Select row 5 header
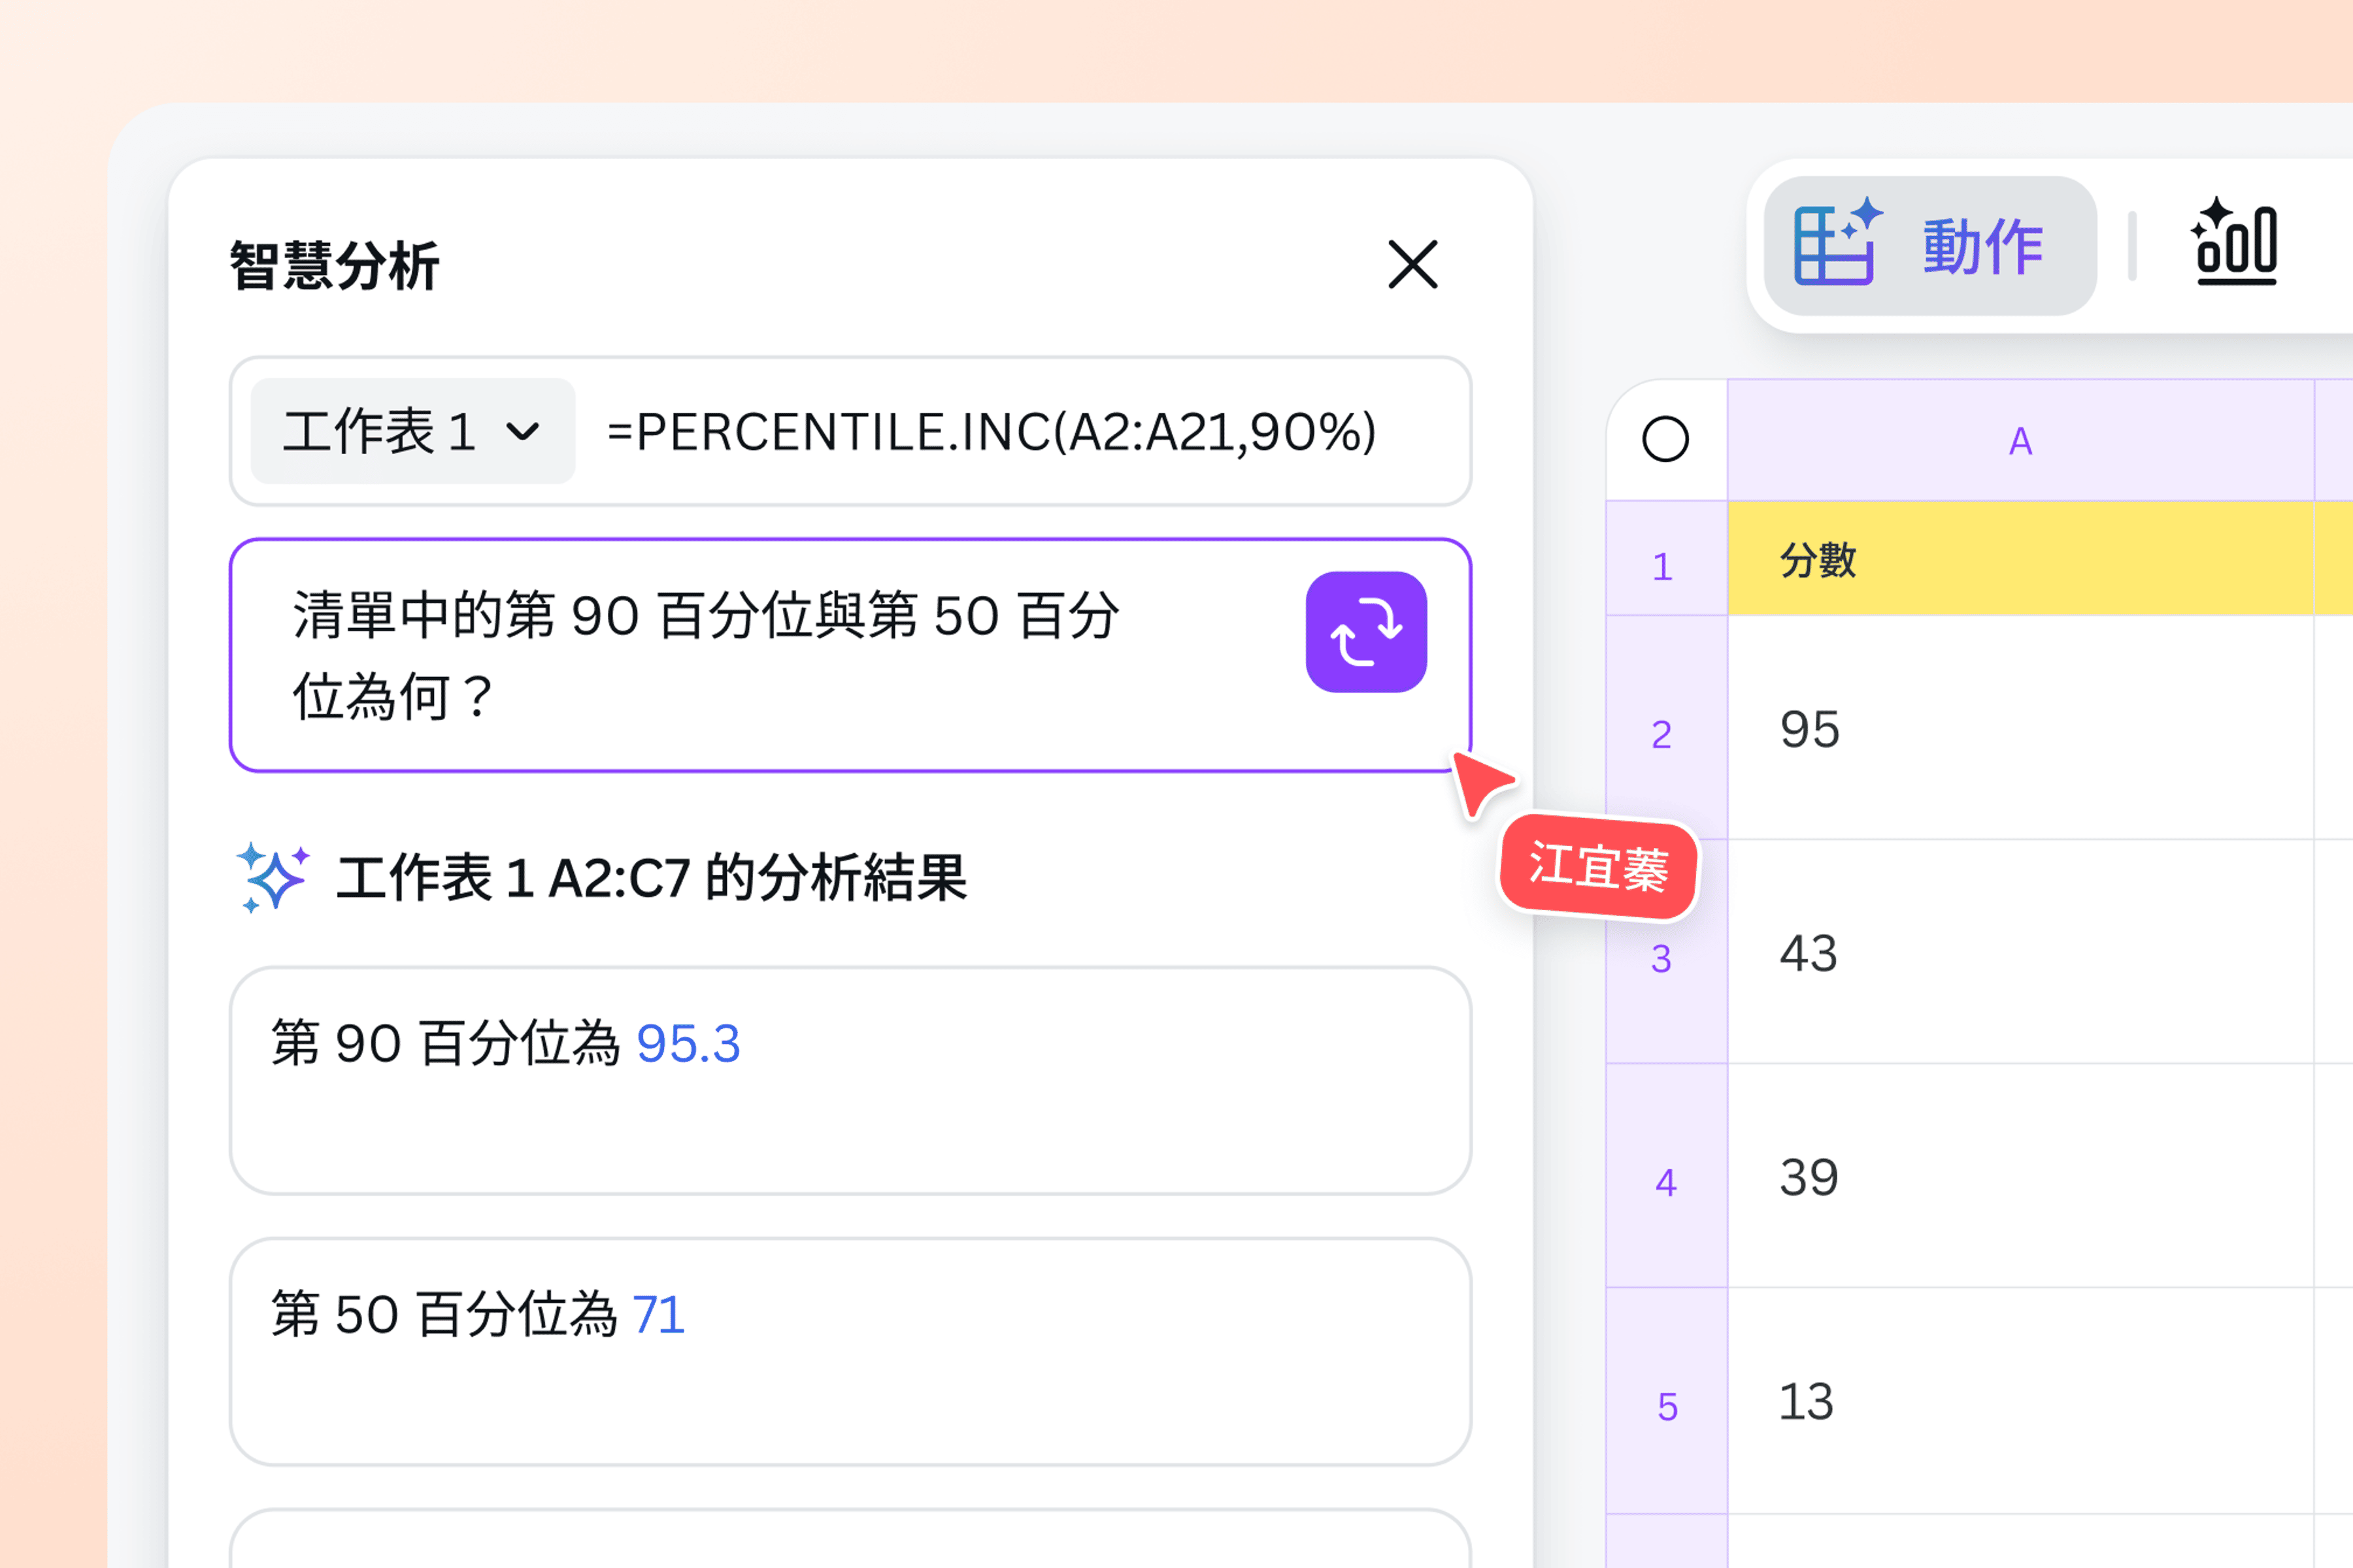Image resolution: width=2353 pixels, height=1568 pixels. pos(1667,1400)
